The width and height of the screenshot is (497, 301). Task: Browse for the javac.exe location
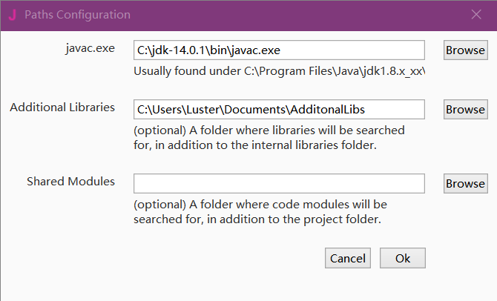(465, 50)
